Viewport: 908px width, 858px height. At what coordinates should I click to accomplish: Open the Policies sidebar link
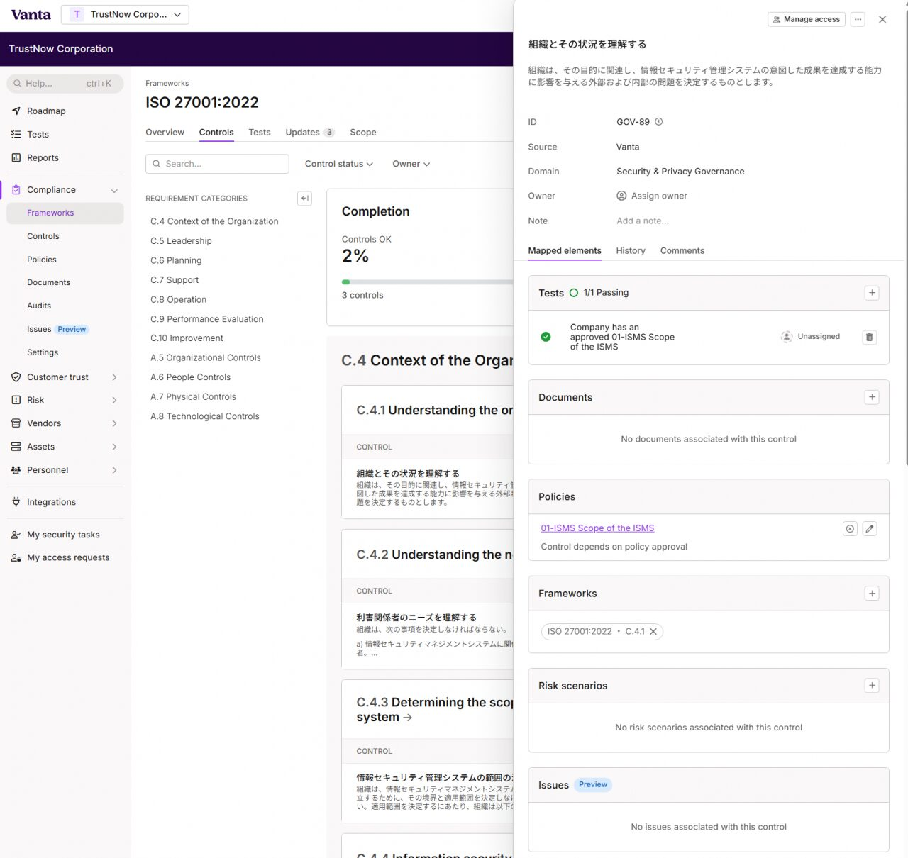(42, 260)
